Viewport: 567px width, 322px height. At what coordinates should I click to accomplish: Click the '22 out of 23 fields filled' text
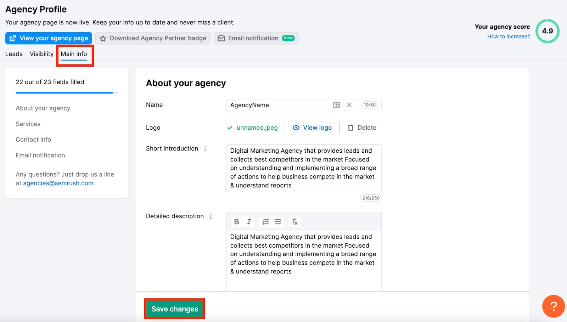(x=50, y=82)
